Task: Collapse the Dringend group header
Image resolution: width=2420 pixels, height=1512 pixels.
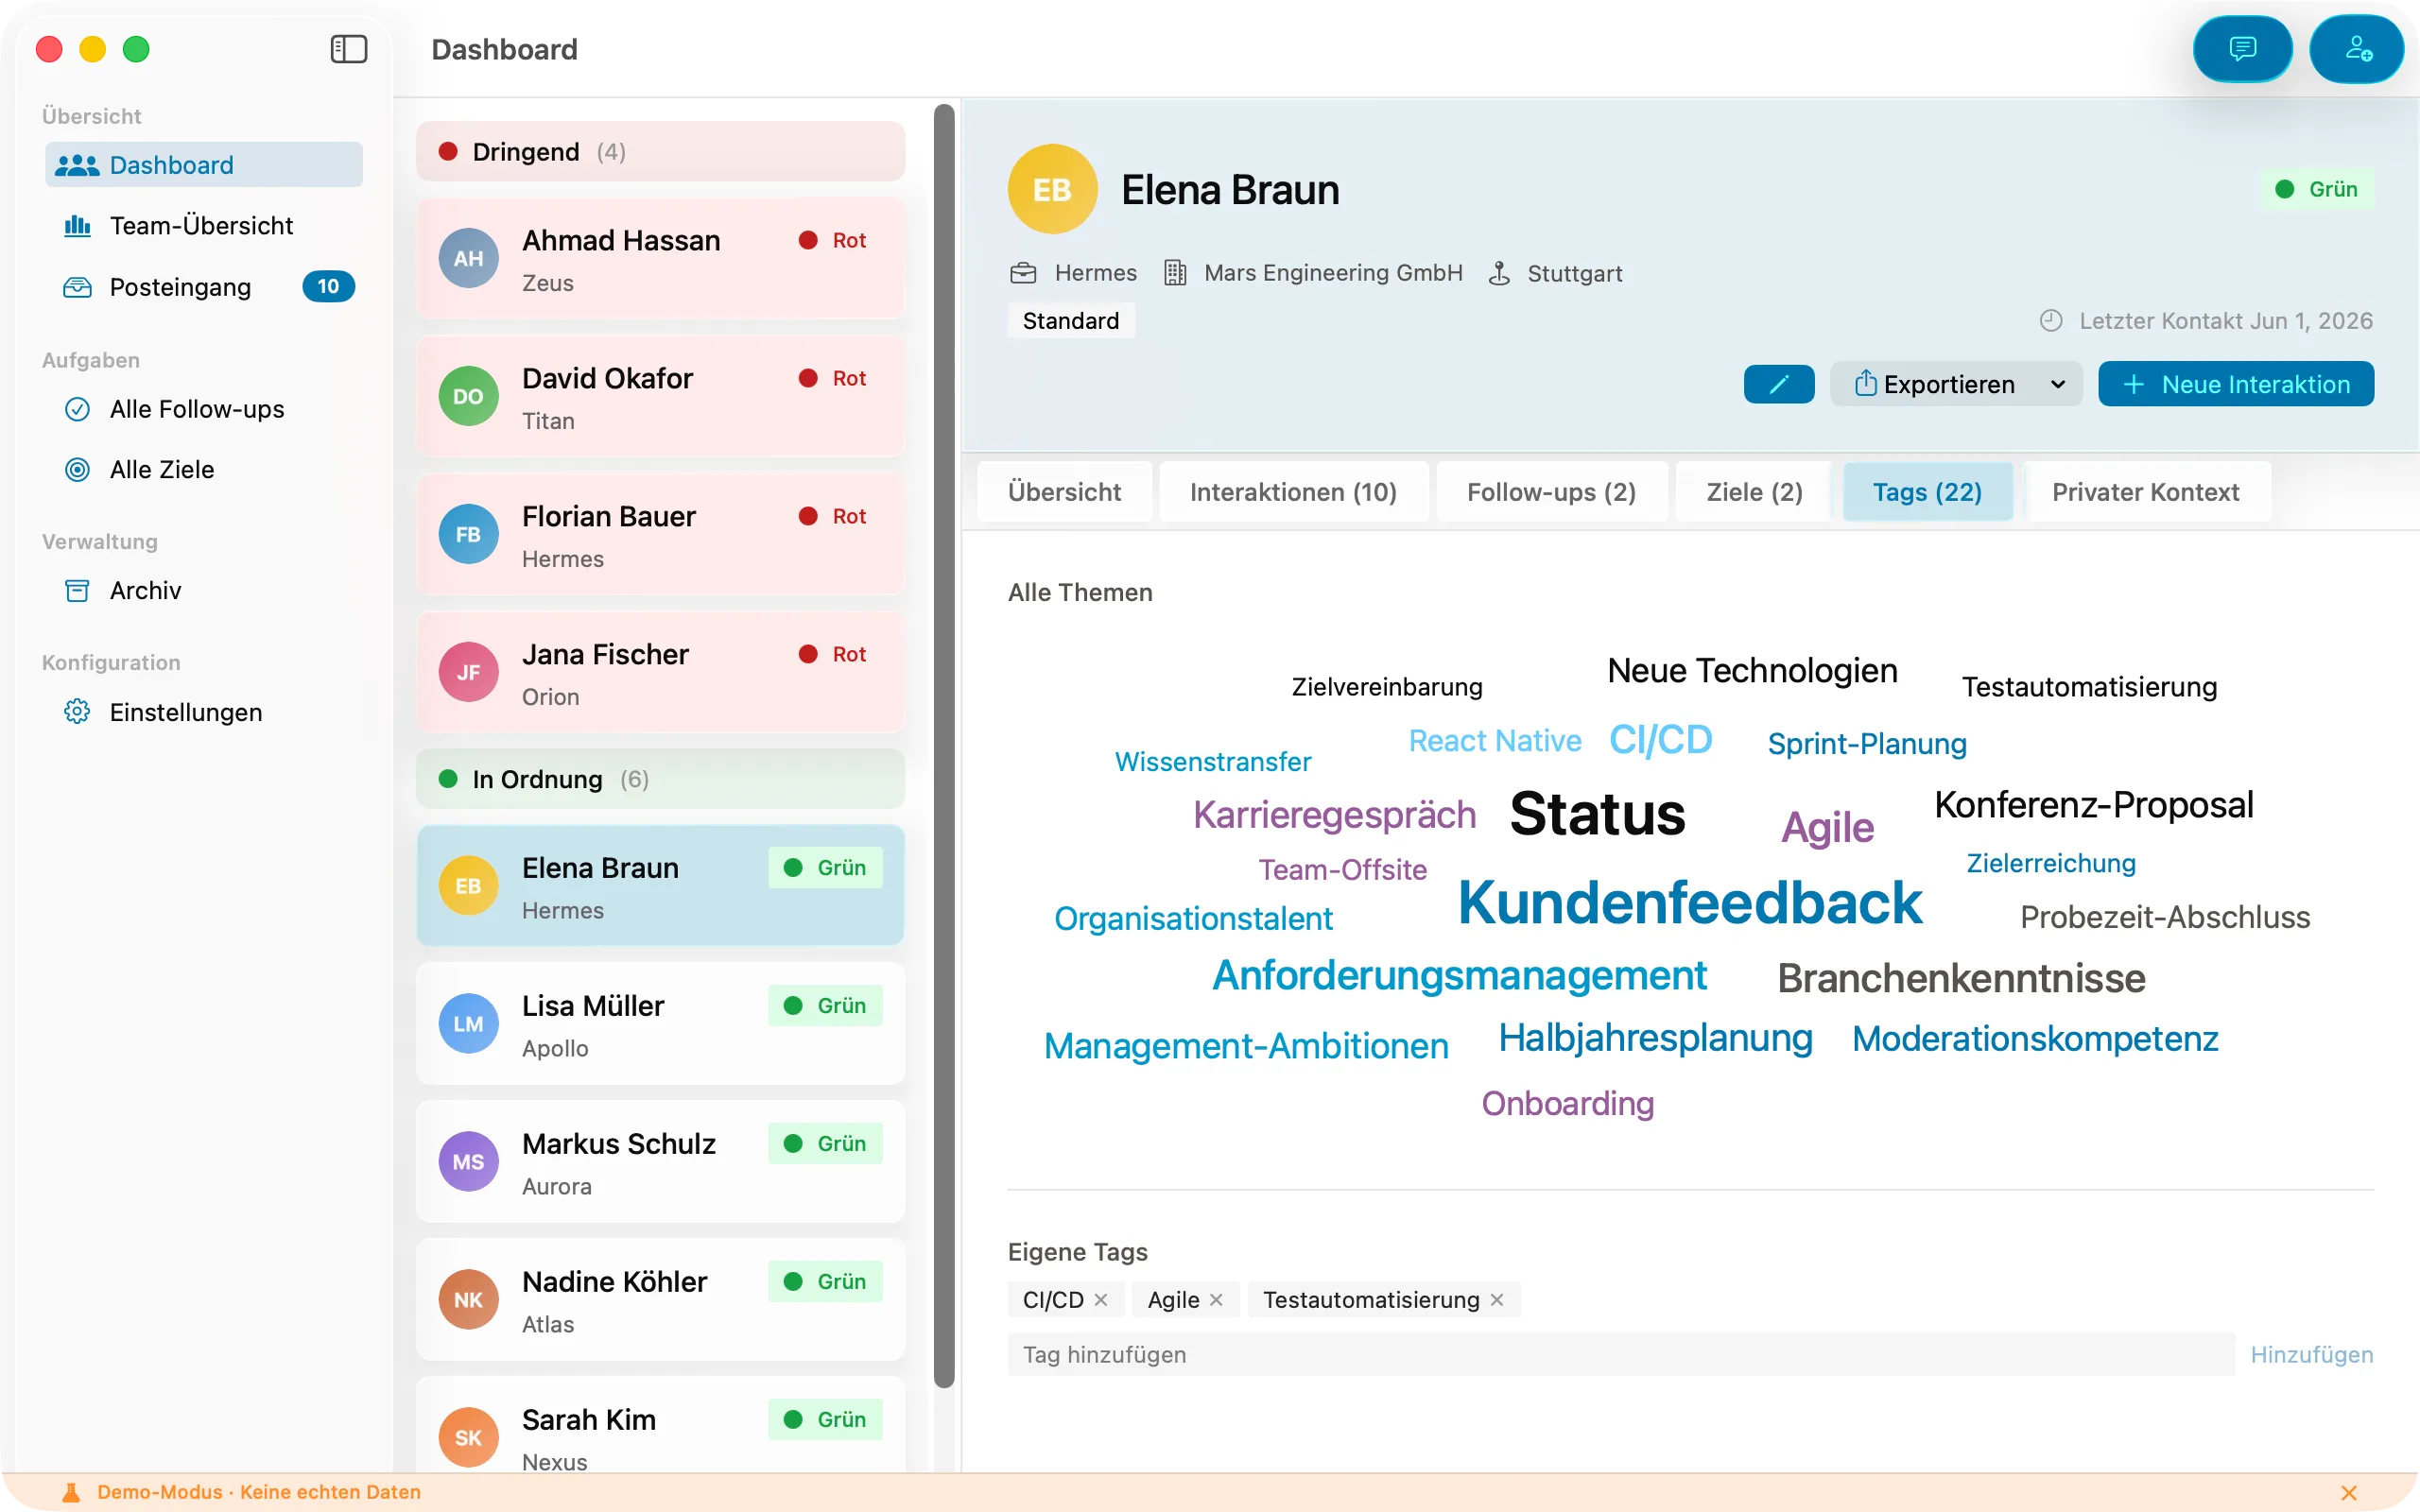Action: click(x=660, y=151)
